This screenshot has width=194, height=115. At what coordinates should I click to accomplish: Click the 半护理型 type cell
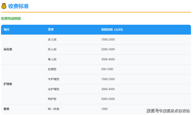[53, 79]
